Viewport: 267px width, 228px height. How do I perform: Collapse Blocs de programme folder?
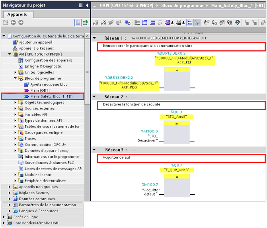pos(16,79)
